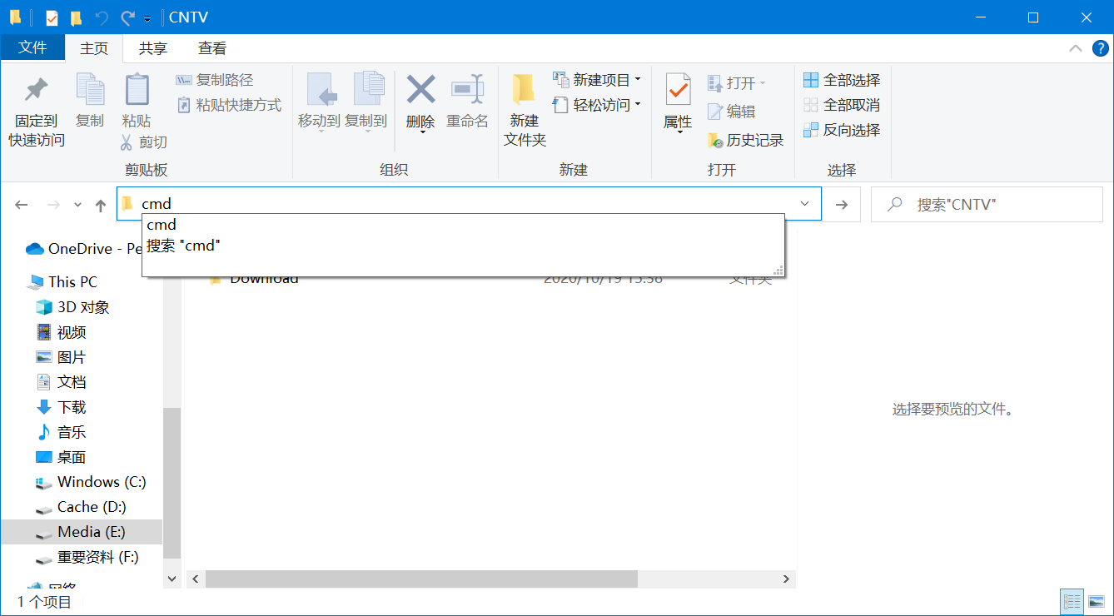This screenshot has height=616, width=1114.
Task: Collapse the ribbon with chevron arrow
Action: 1075,48
